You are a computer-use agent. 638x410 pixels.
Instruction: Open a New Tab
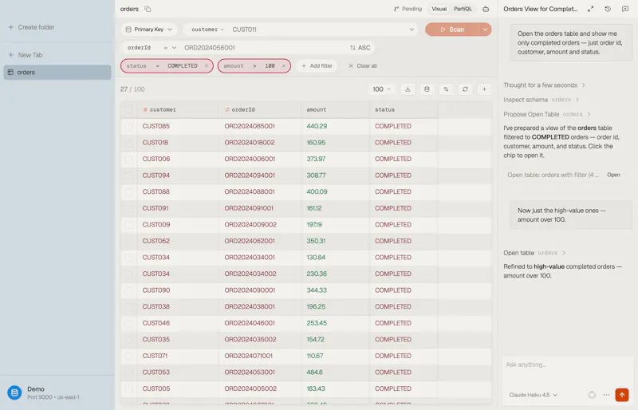pyautogui.click(x=26, y=55)
